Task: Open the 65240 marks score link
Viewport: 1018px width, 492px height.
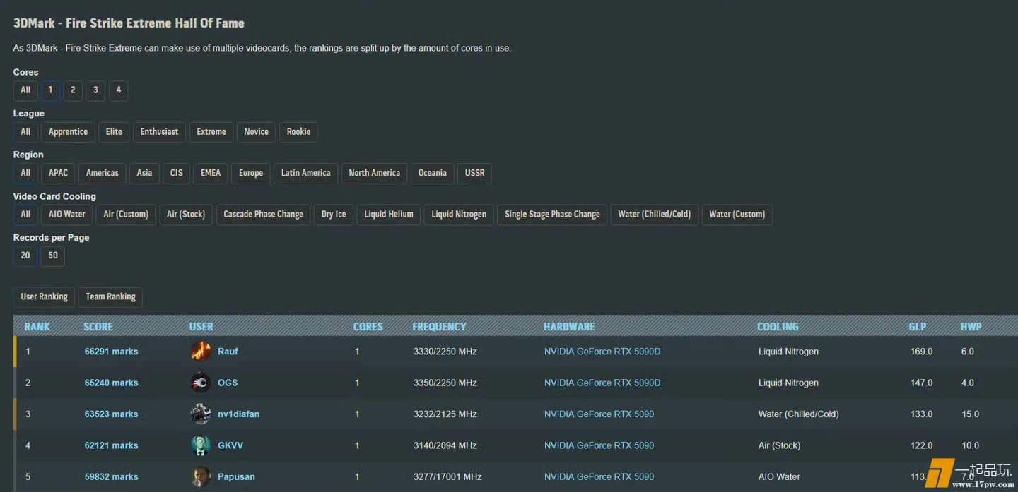Action: click(x=111, y=383)
